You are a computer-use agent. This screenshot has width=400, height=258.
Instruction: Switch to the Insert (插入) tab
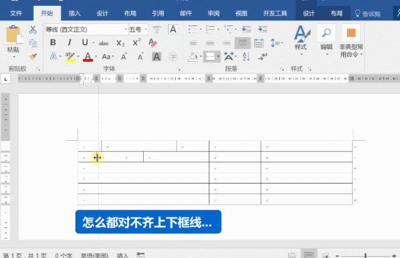[x=75, y=13]
